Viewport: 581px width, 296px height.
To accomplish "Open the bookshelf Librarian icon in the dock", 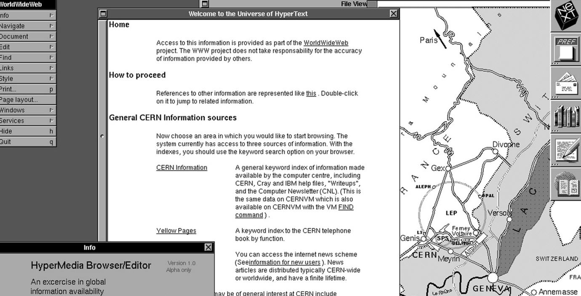I will [x=566, y=117].
